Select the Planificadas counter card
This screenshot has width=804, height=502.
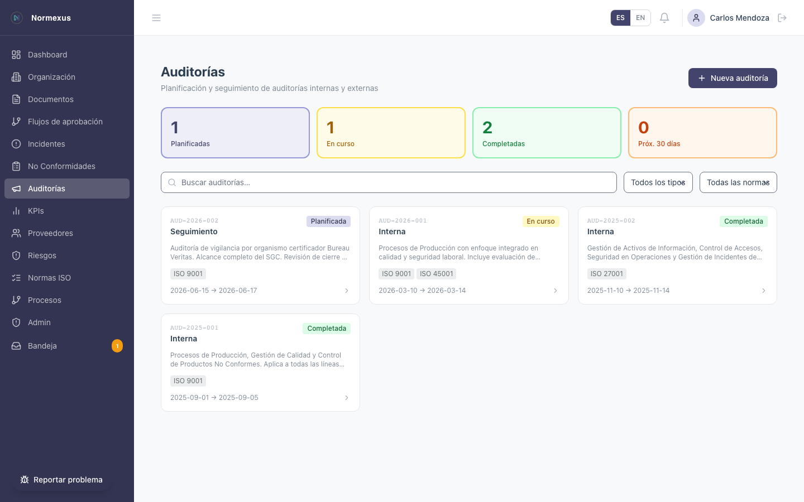tap(235, 133)
